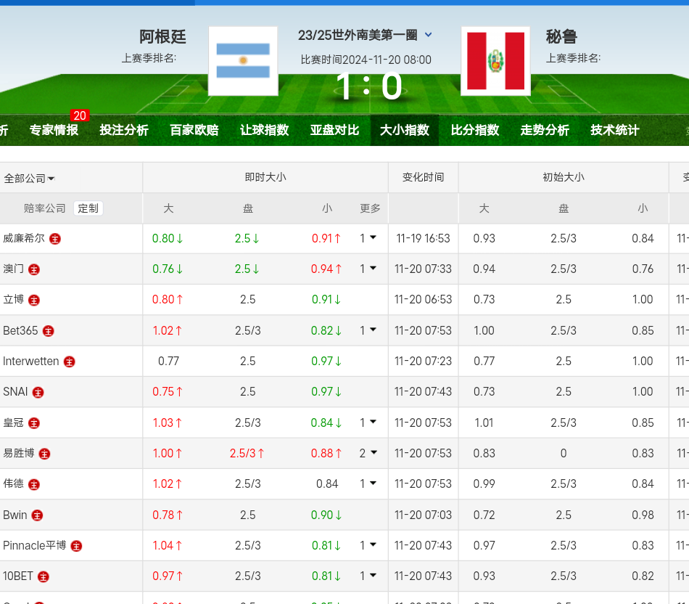
Task: Select the 大小指数 tab
Action: [405, 130]
